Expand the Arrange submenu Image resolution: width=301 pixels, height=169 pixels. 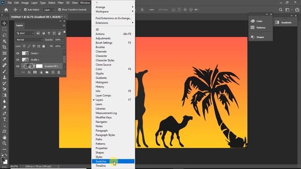coord(113,7)
